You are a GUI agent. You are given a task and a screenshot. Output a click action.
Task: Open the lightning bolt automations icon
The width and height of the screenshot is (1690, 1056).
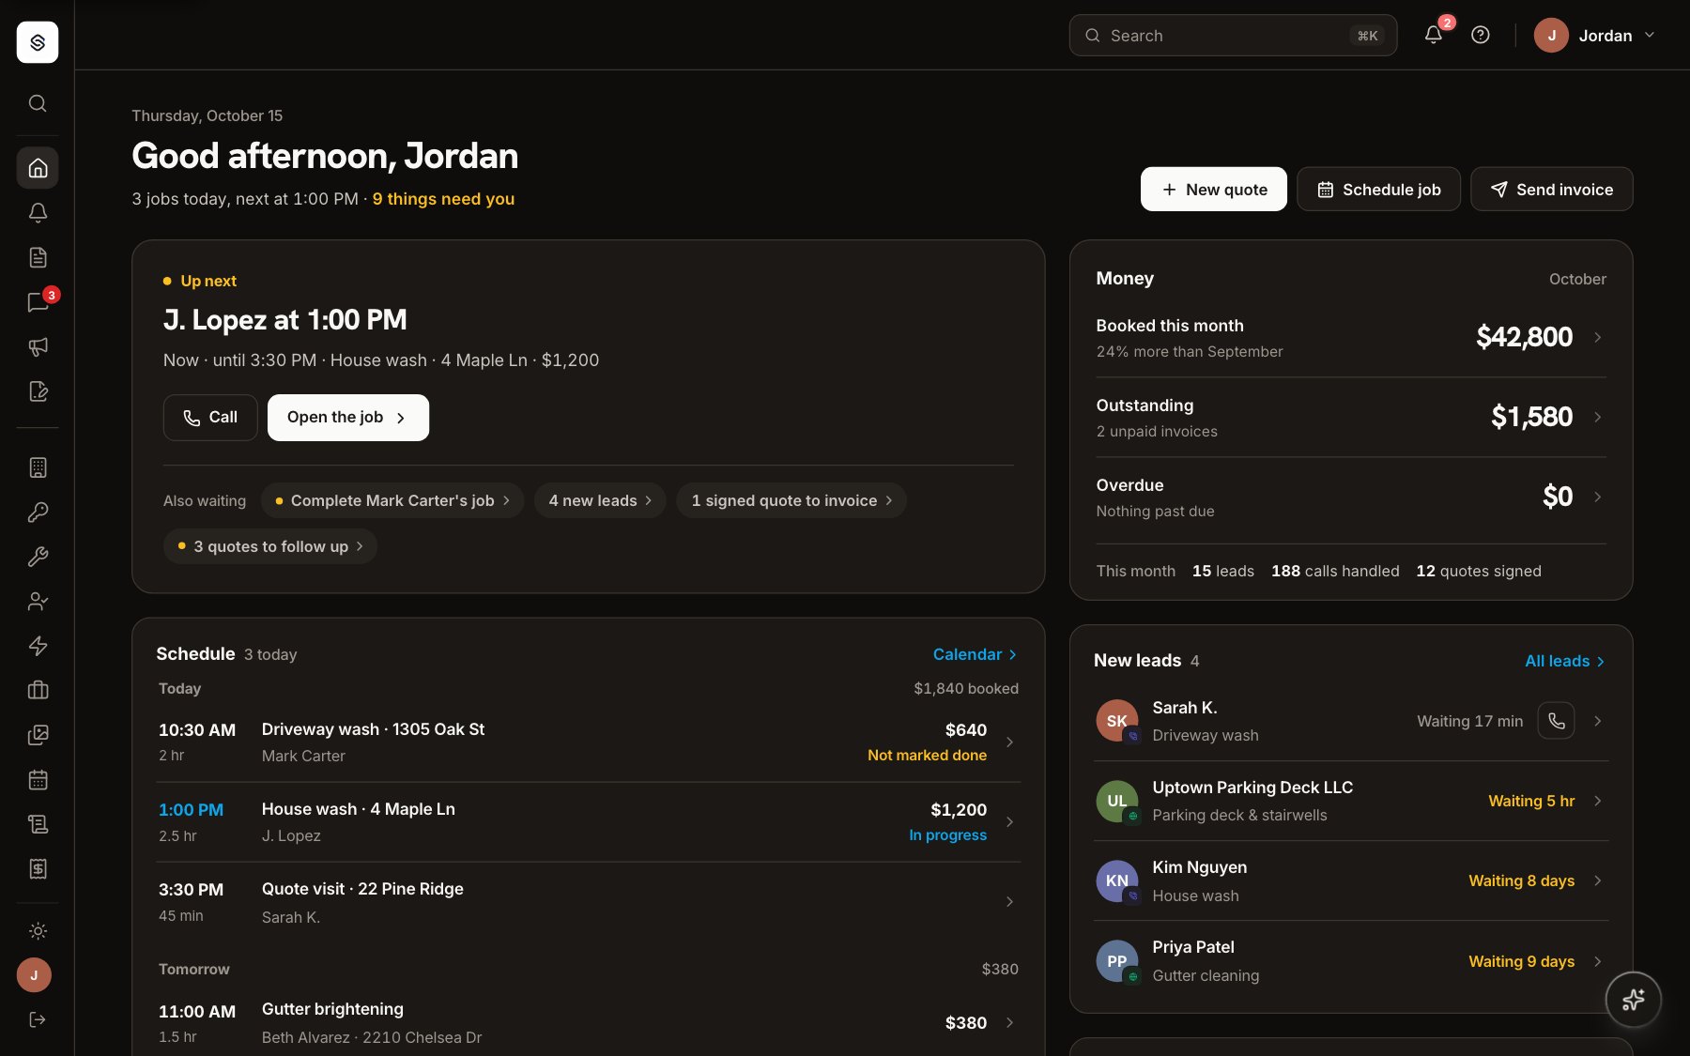pyautogui.click(x=38, y=646)
